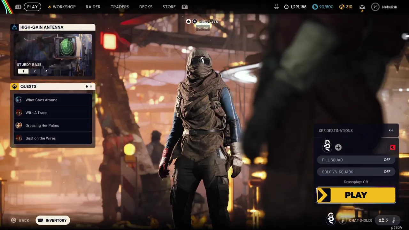Click the Dust on the Wires trader portrait
Screen dimensions: 409x230
(19, 138)
